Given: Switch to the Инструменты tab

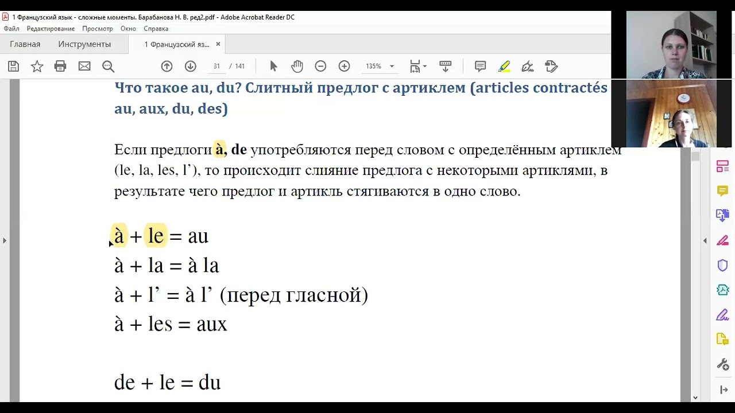Looking at the screenshot, I should pyautogui.click(x=84, y=44).
